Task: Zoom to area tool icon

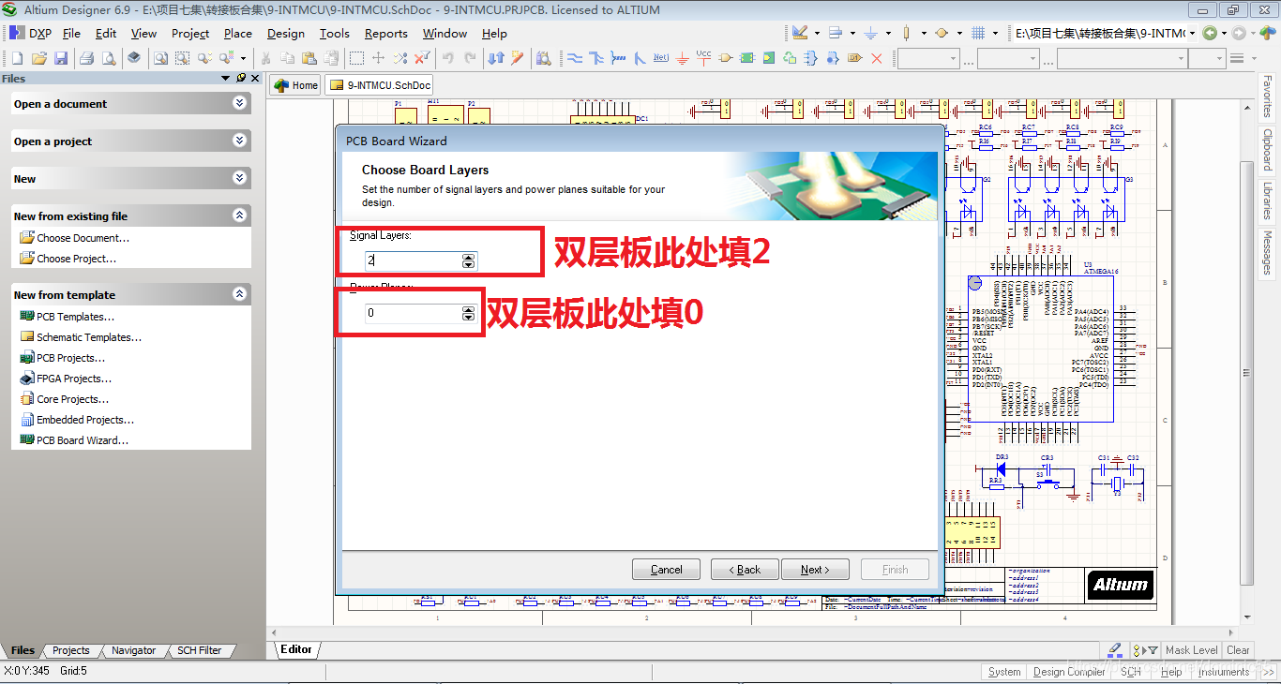Action: click(182, 58)
